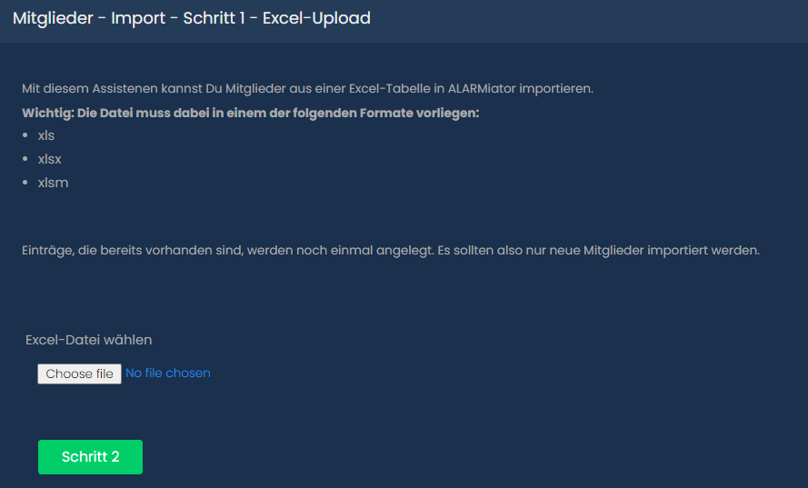This screenshot has height=488, width=808.
Task: Click the bullet point before "xlsx"
Action: coord(26,159)
